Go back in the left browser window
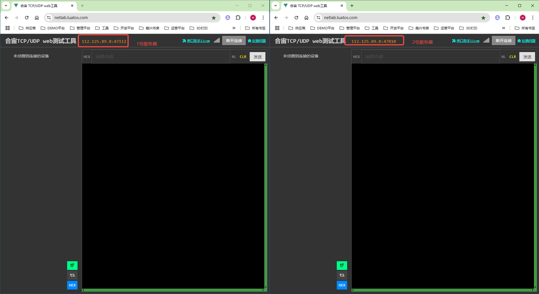Image resolution: width=539 pixels, height=294 pixels. (6, 18)
